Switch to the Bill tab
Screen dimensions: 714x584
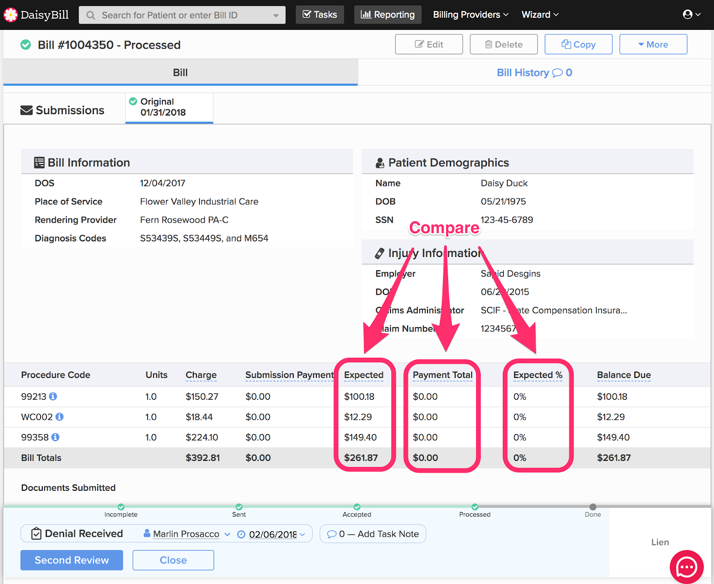(180, 72)
